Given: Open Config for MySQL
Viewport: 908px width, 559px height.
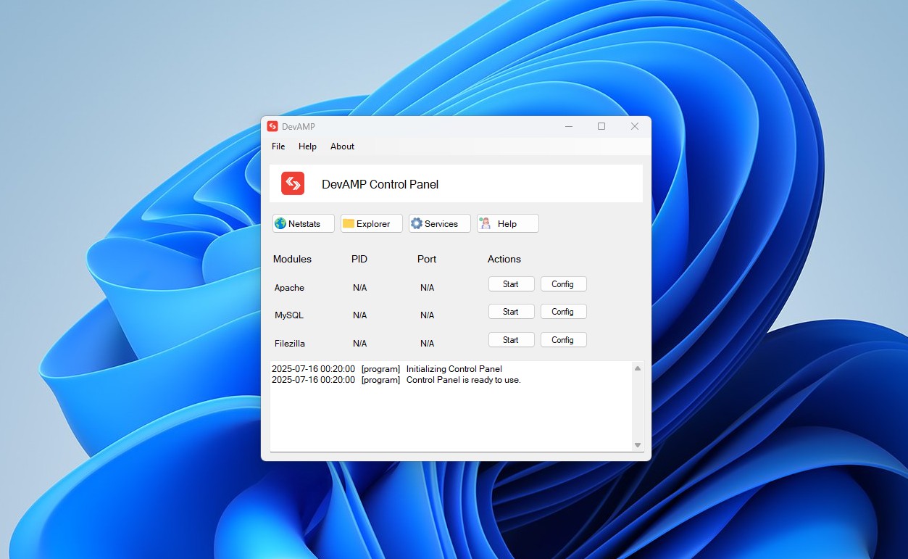Looking at the screenshot, I should click(x=563, y=312).
